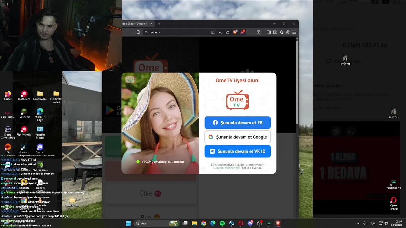Click the install app icon in address bar

pyautogui.click(x=213, y=32)
